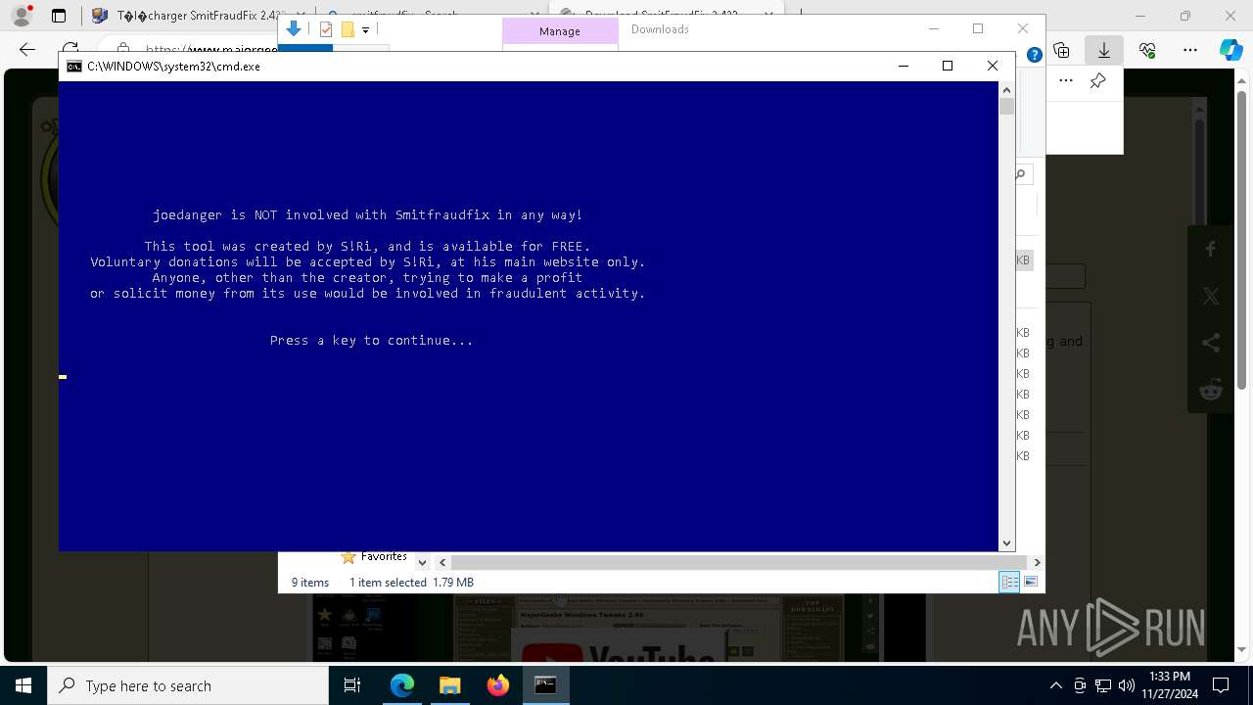Image resolution: width=1253 pixels, height=705 pixels.
Task: Switch Explorer to details view icon
Action: [x=1009, y=583]
